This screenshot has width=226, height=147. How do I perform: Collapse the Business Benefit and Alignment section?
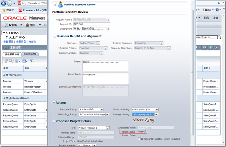[55, 36]
